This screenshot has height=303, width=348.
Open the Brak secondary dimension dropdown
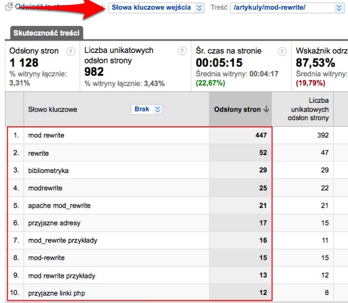coord(147,109)
